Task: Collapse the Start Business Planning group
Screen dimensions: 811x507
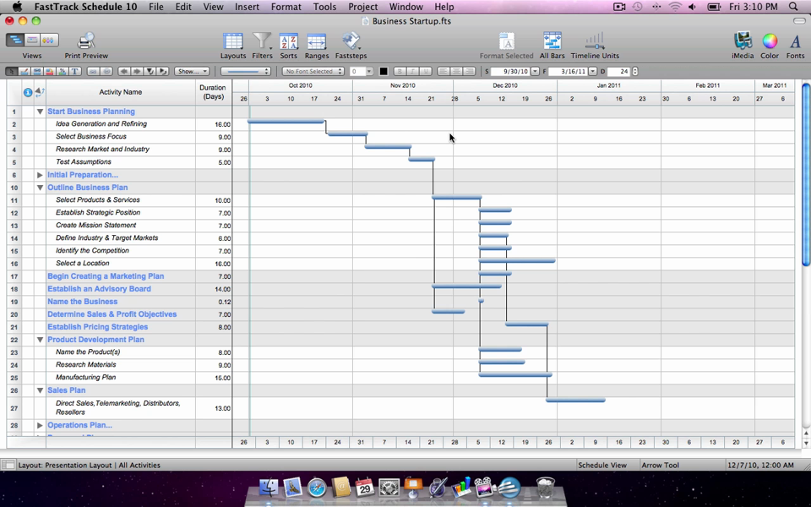Action: pos(40,112)
